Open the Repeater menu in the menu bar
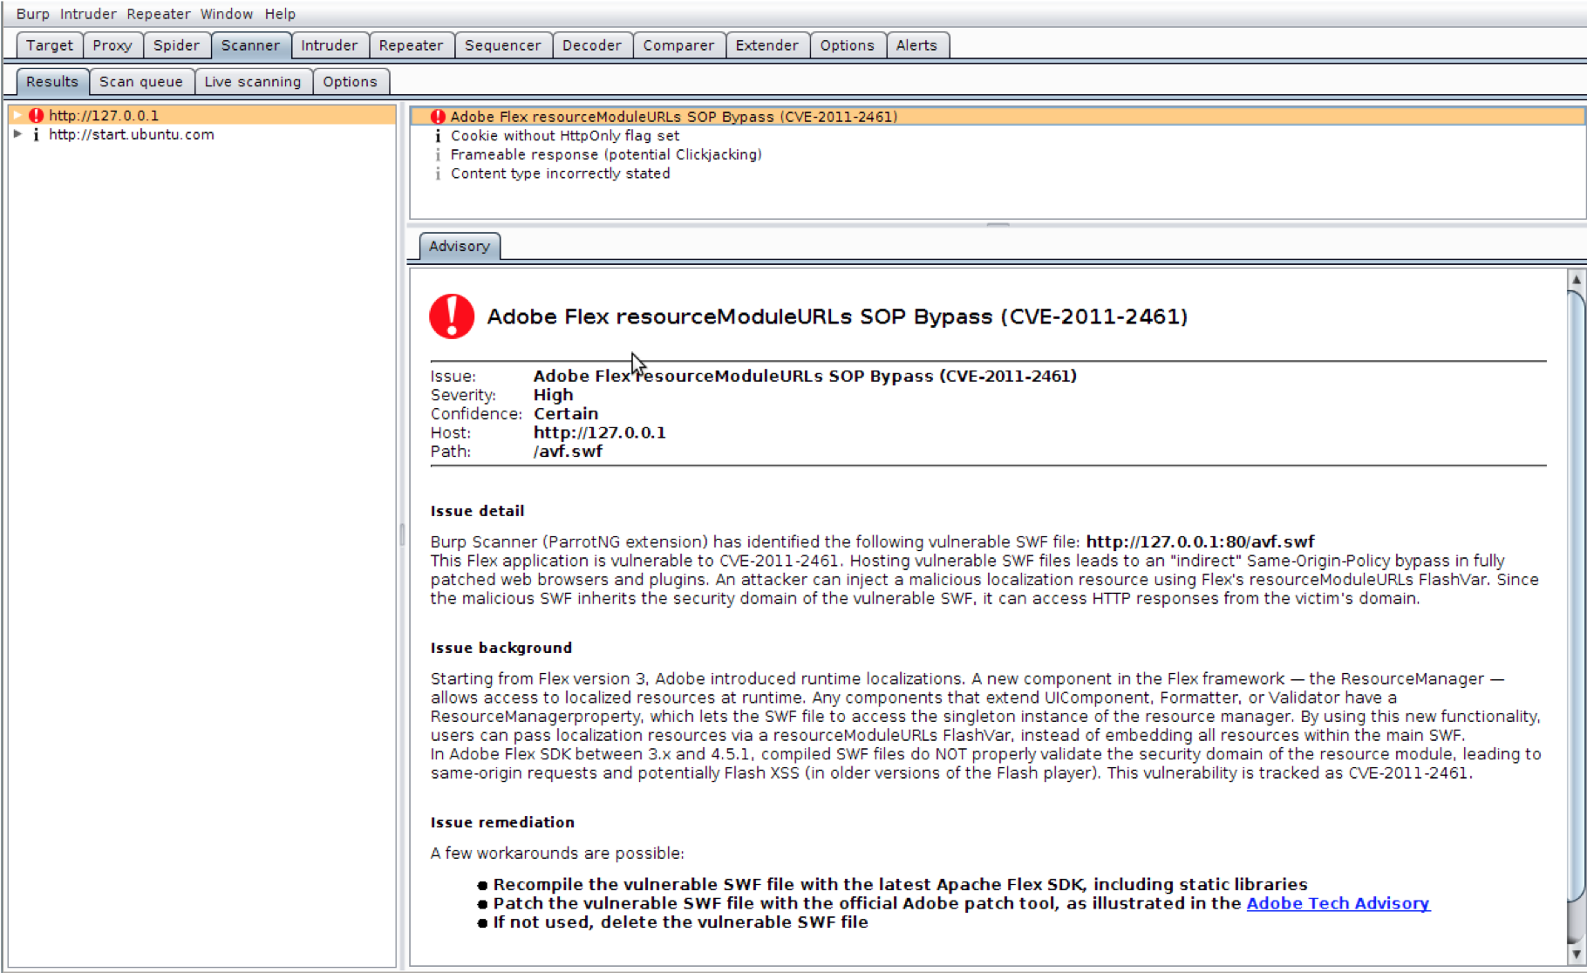 point(159,14)
